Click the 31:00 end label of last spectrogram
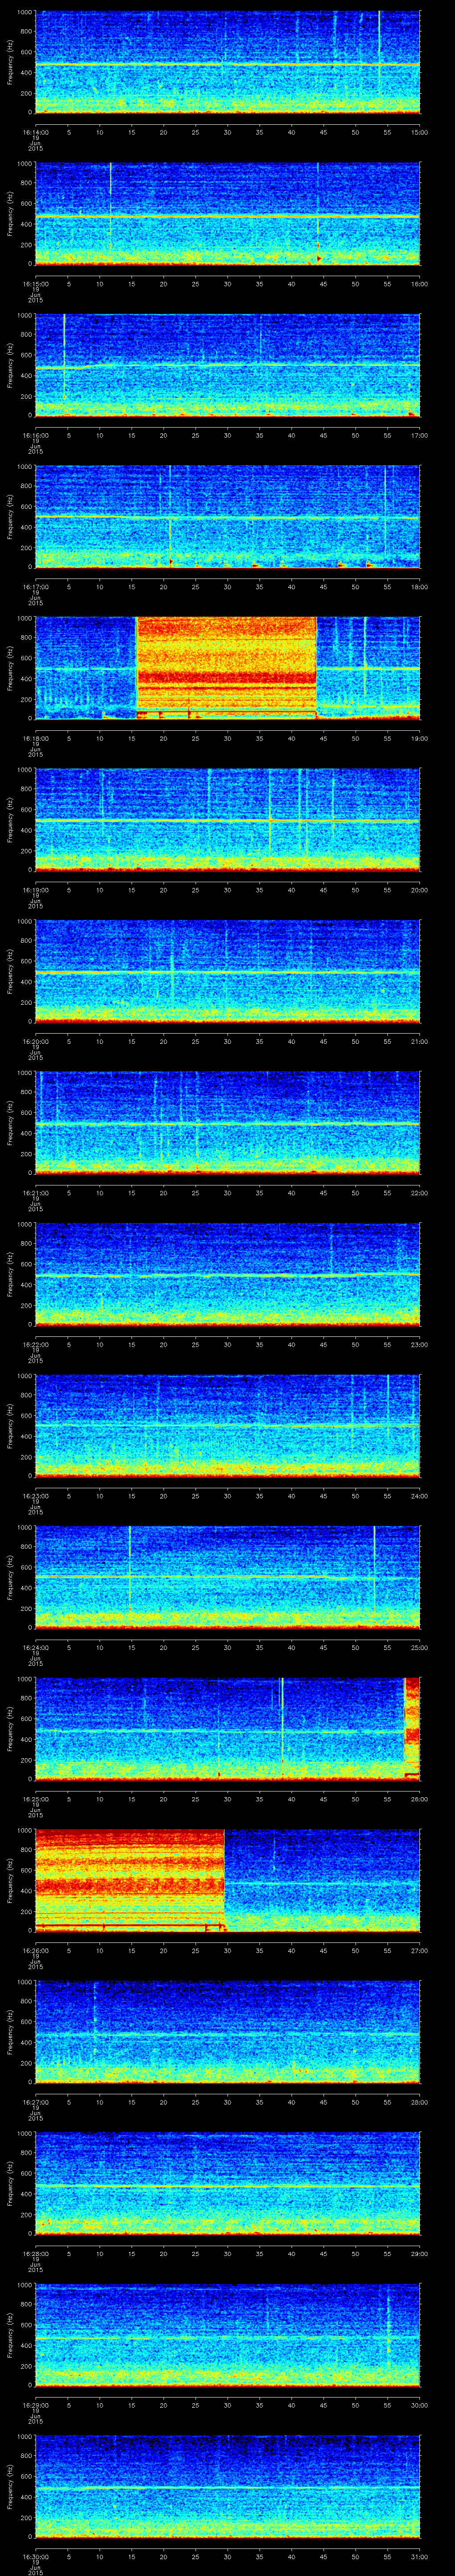The height and width of the screenshot is (2576, 455). [x=419, y=2556]
